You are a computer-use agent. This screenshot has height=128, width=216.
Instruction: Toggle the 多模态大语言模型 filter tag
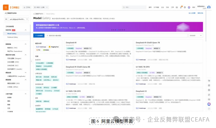(41, 69)
